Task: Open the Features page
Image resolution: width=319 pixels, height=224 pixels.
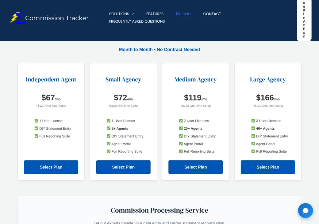Action: [x=155, y=14]
